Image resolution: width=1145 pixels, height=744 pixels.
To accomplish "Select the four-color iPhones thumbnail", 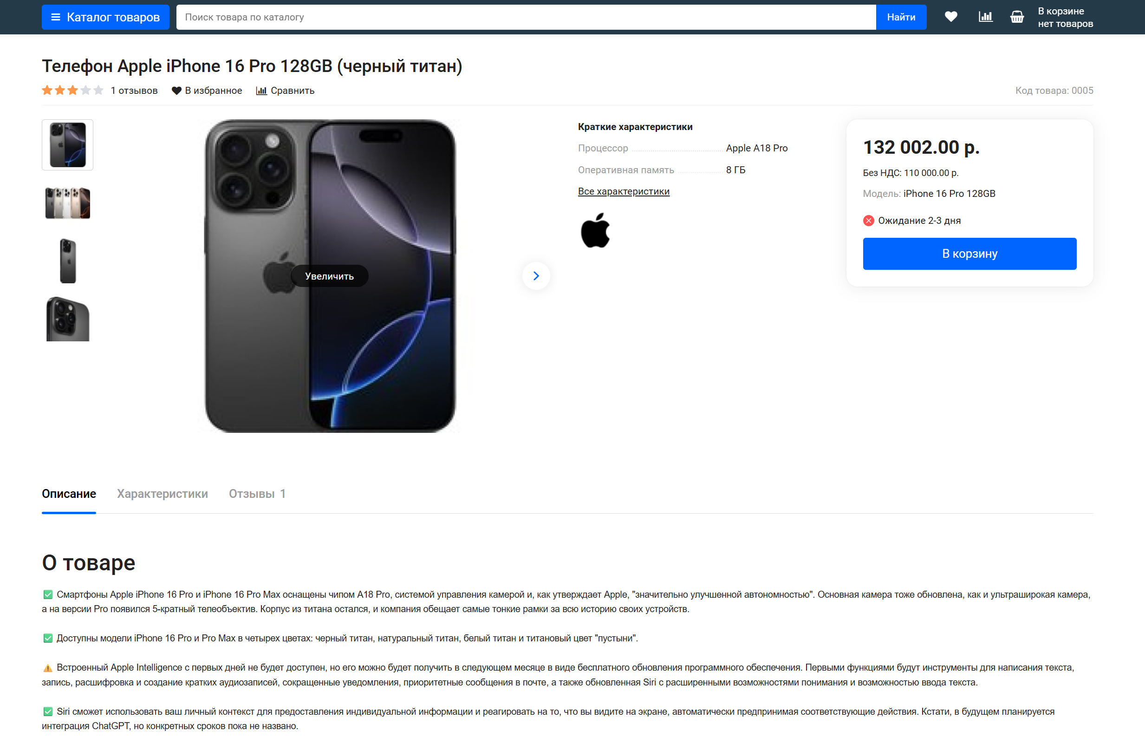I will tap(67, 202).
